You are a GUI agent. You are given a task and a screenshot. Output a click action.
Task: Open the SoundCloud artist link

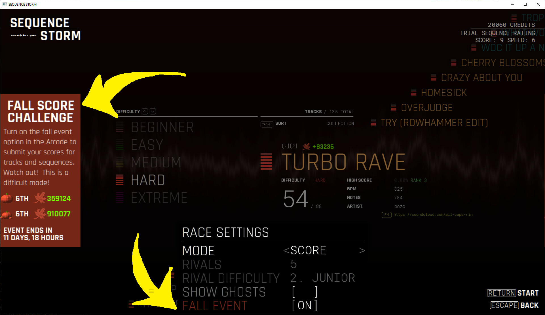(433, 214)
